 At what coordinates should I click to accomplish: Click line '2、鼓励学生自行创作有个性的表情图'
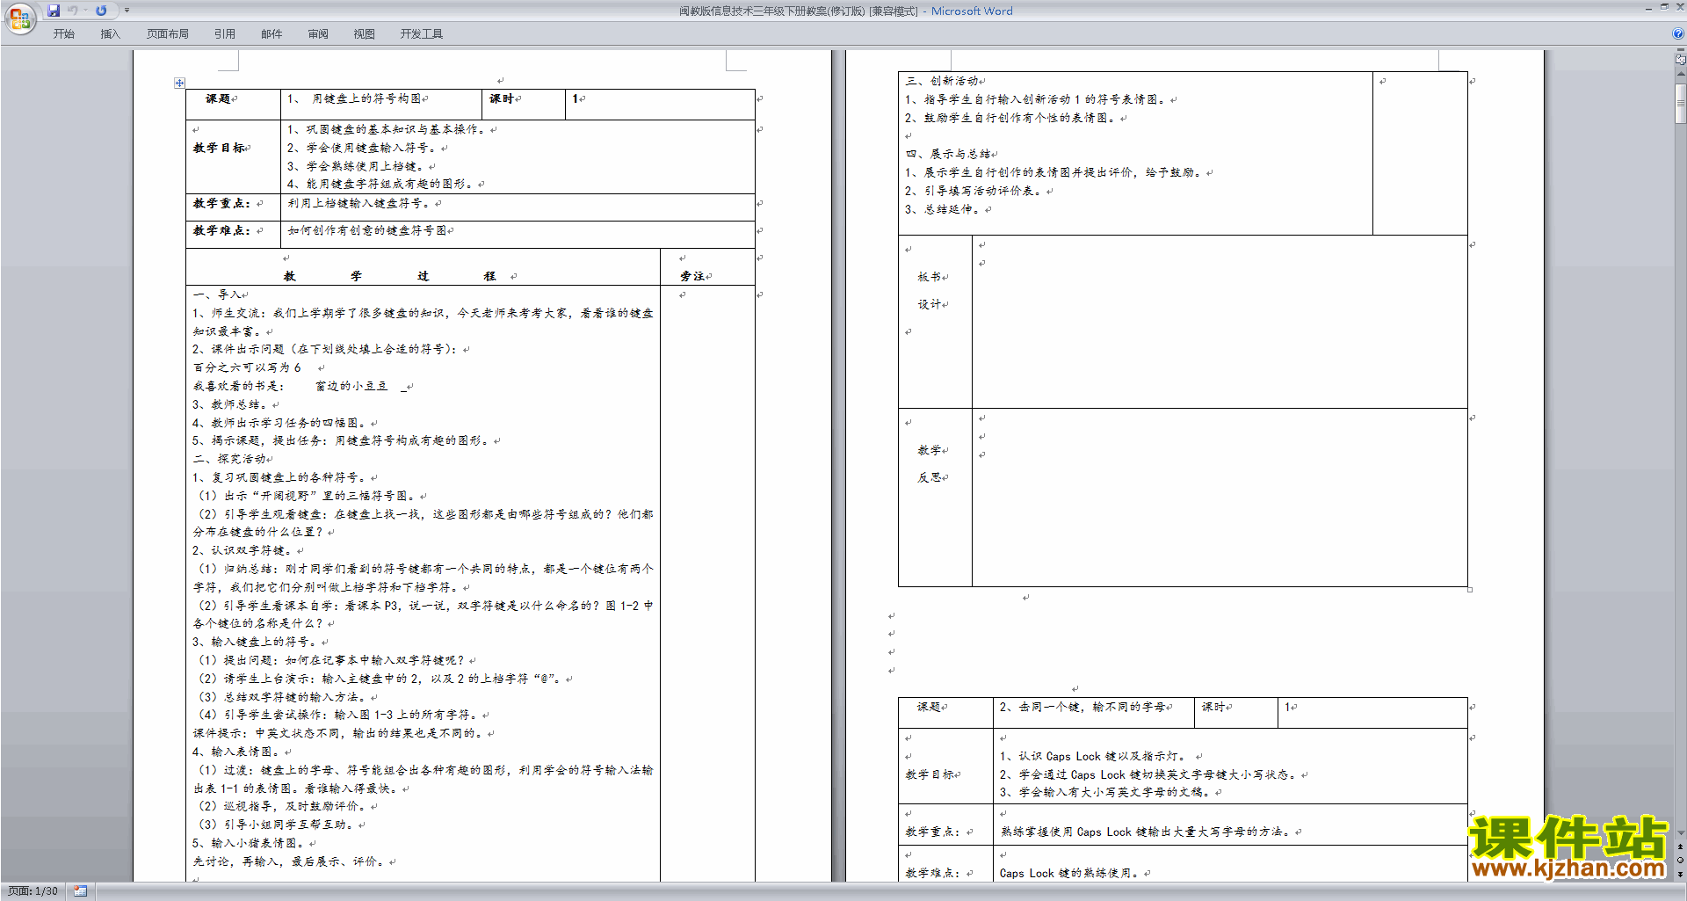click(x=1010, y=118)
